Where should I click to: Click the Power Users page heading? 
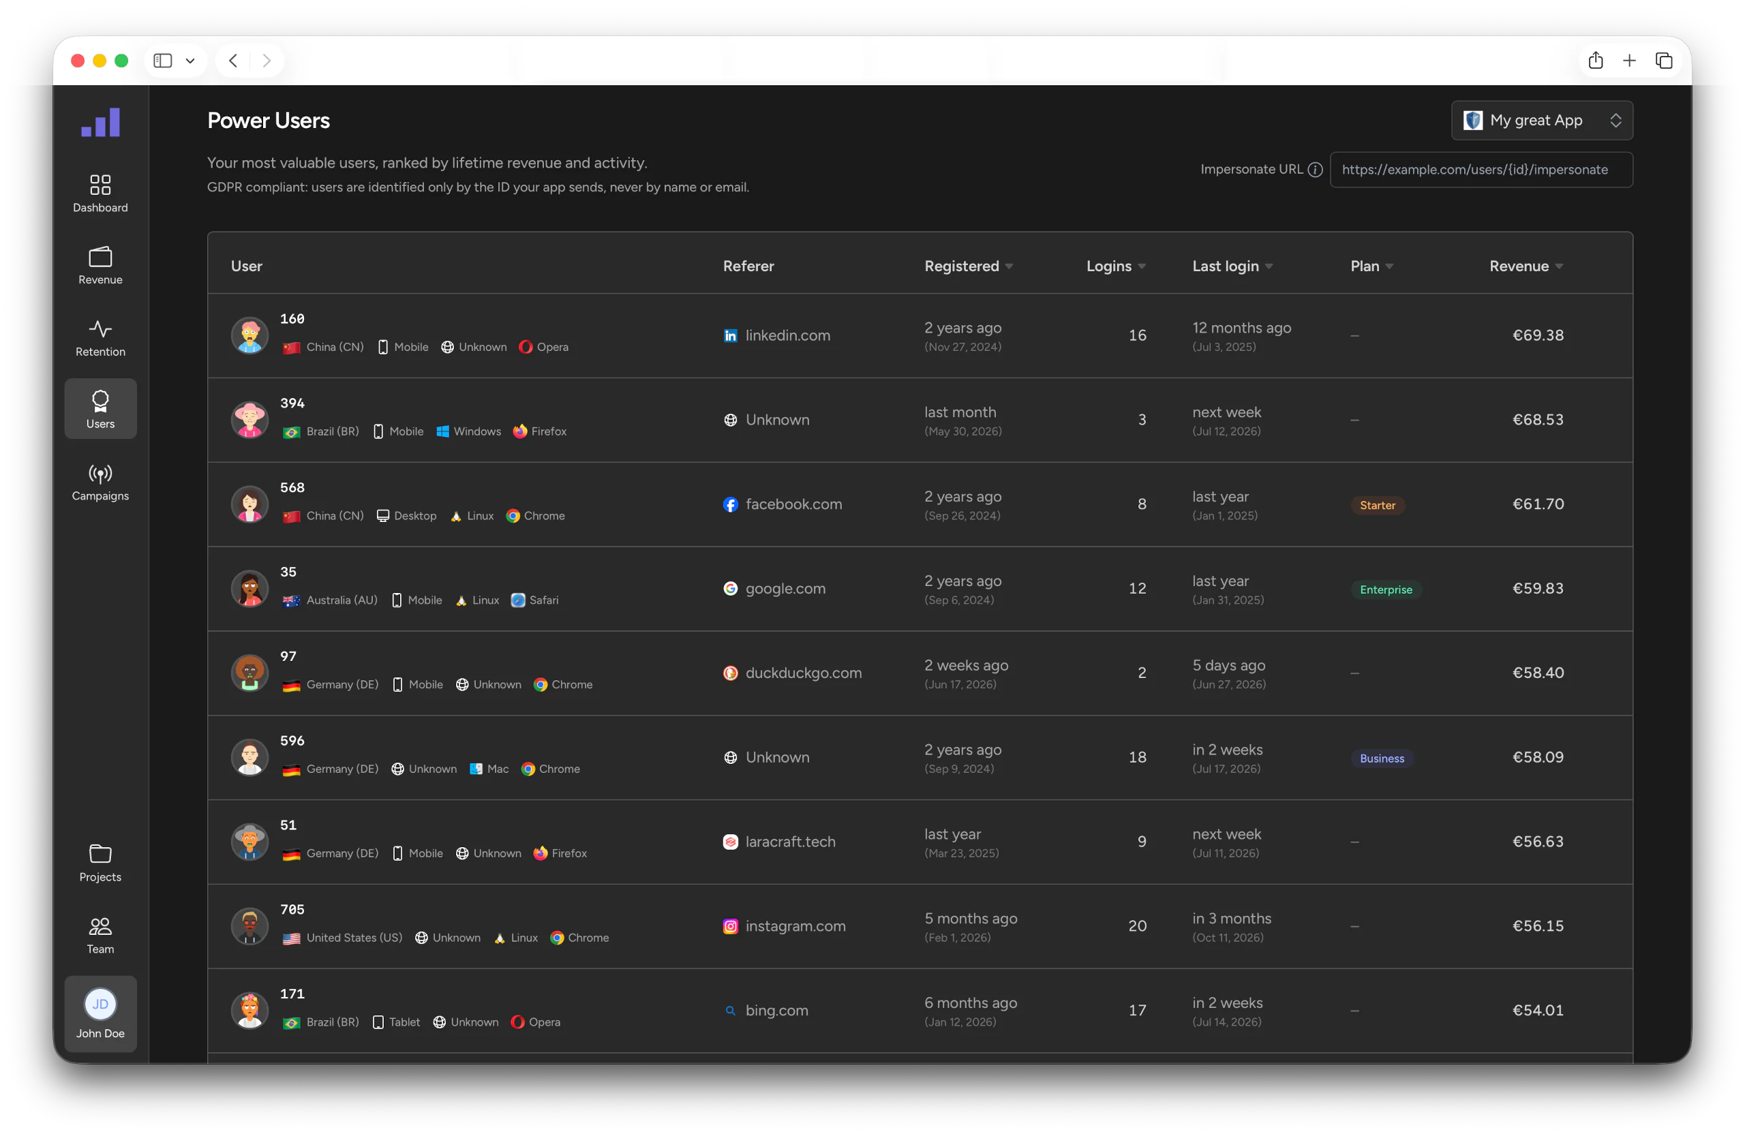(269, 121)
